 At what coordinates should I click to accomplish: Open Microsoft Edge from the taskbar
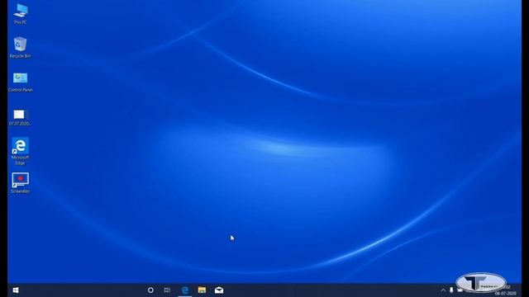coord(185,290)
